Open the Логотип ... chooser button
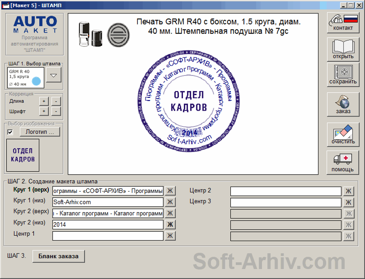 (x=40, y=132)
